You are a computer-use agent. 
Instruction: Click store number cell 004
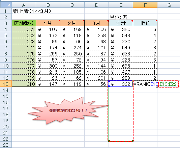click(24, 48)
